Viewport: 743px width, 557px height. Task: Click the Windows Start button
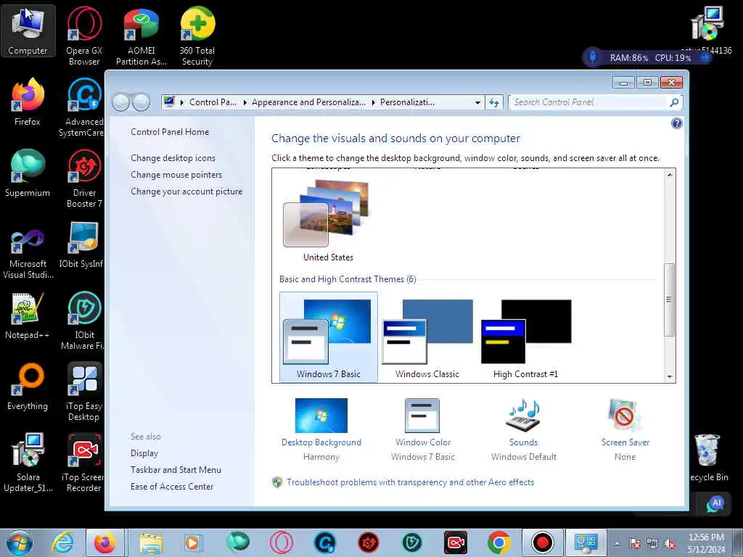pos(20,542)
